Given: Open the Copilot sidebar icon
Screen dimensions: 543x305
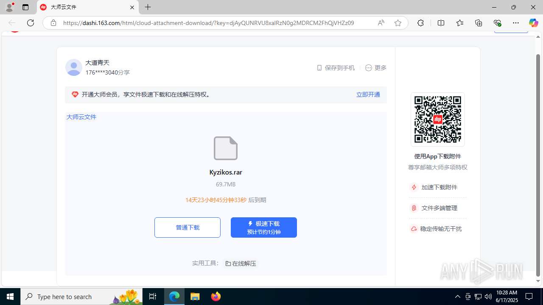Looking at the screenshot, I should (x=533, y=23).
